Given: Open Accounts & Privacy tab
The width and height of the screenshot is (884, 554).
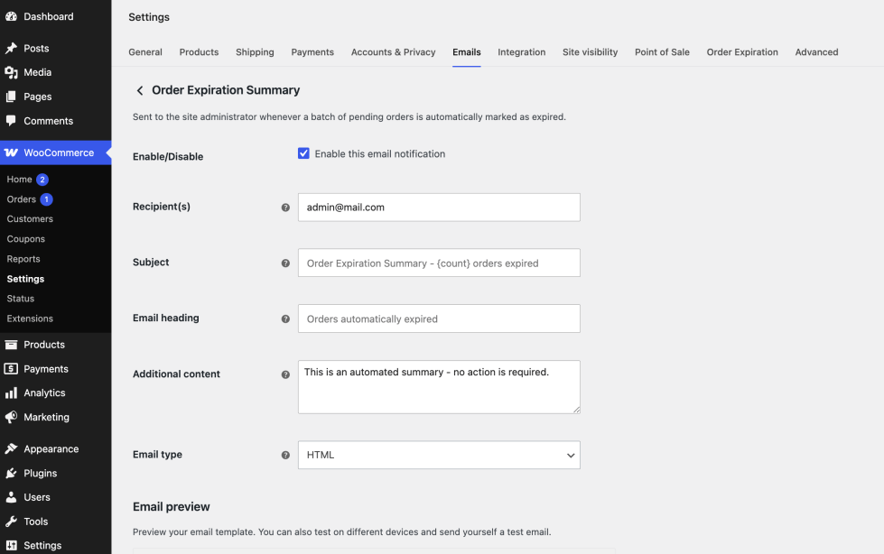Looking at the screenshot, I should tap(393, 51).
